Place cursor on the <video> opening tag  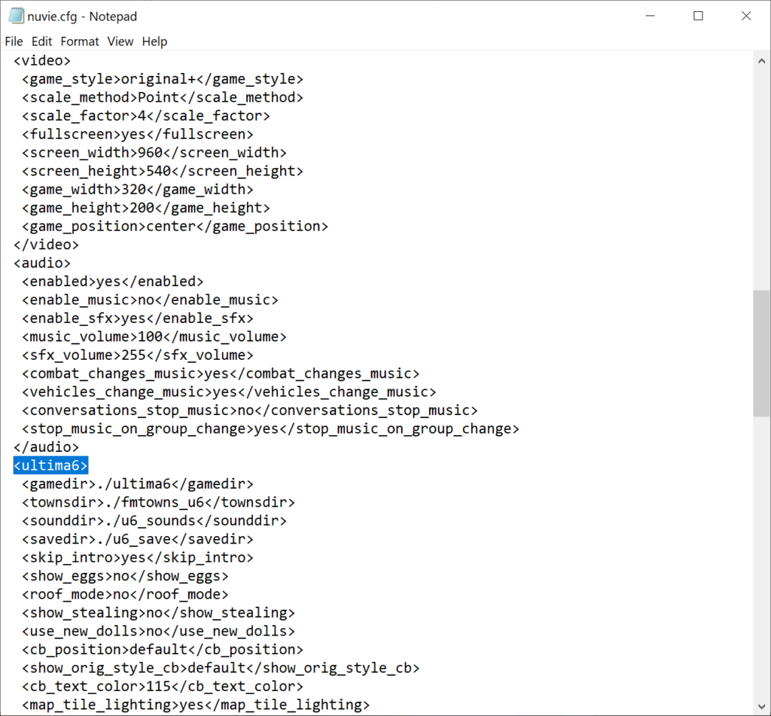42,60
